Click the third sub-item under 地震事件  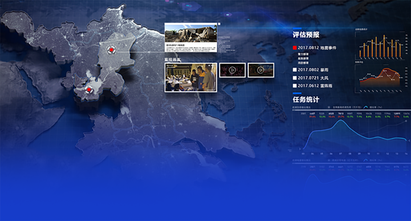303,63
